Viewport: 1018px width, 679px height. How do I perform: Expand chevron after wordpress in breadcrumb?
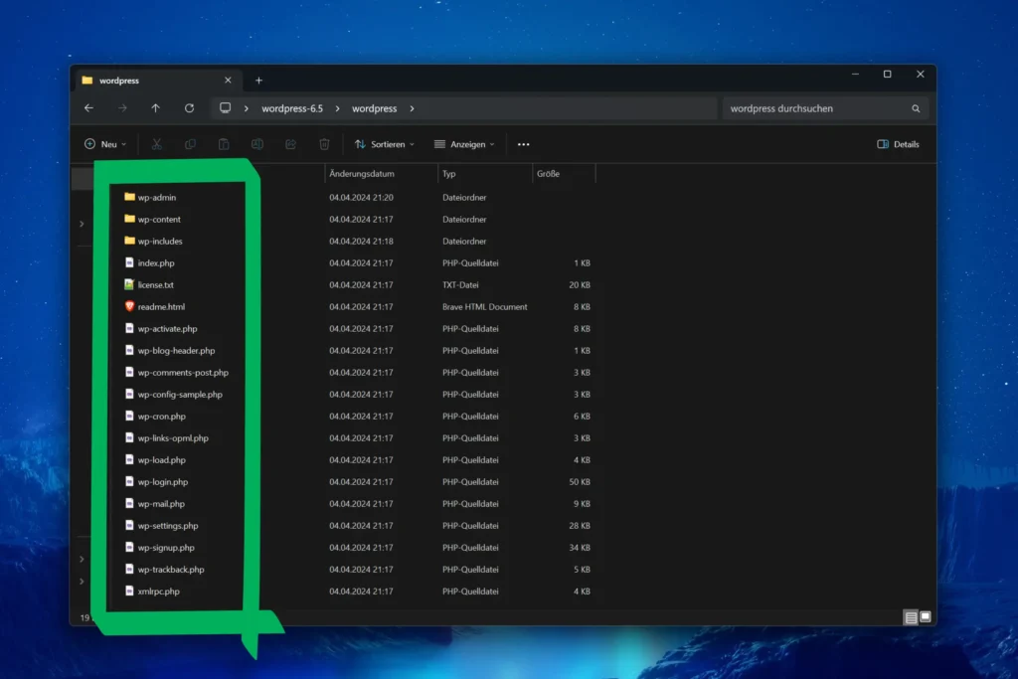pyautogui.click(x=412, y=108)
